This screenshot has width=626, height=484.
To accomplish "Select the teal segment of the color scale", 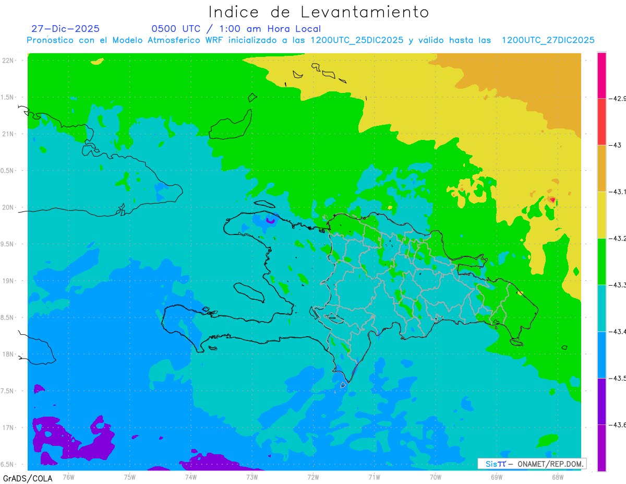I will click(x=601, y=308).
